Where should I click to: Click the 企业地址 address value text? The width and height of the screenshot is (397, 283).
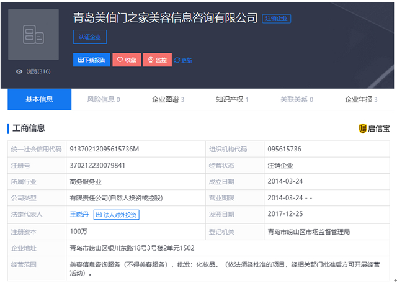[x=132, y=248]
